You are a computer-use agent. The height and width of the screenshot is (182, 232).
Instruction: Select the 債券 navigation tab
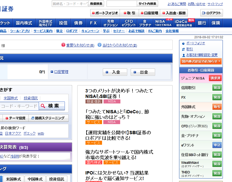point(78,23)
